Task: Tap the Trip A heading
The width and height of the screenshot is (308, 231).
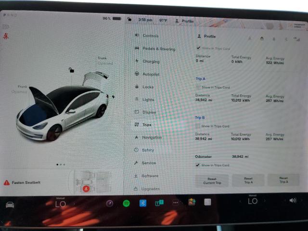Action: pos(200,79)
